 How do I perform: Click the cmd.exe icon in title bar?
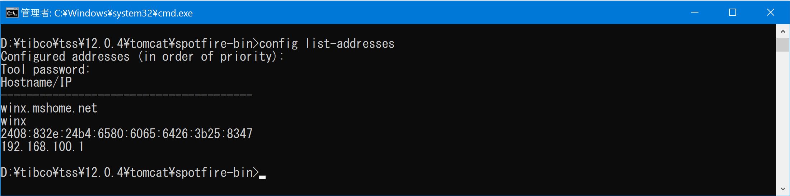click(12, 13)
